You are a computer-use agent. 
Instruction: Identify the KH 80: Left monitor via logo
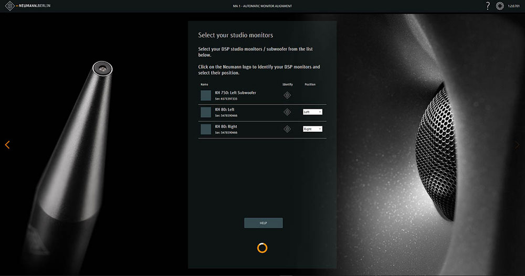tap(287, 112)
